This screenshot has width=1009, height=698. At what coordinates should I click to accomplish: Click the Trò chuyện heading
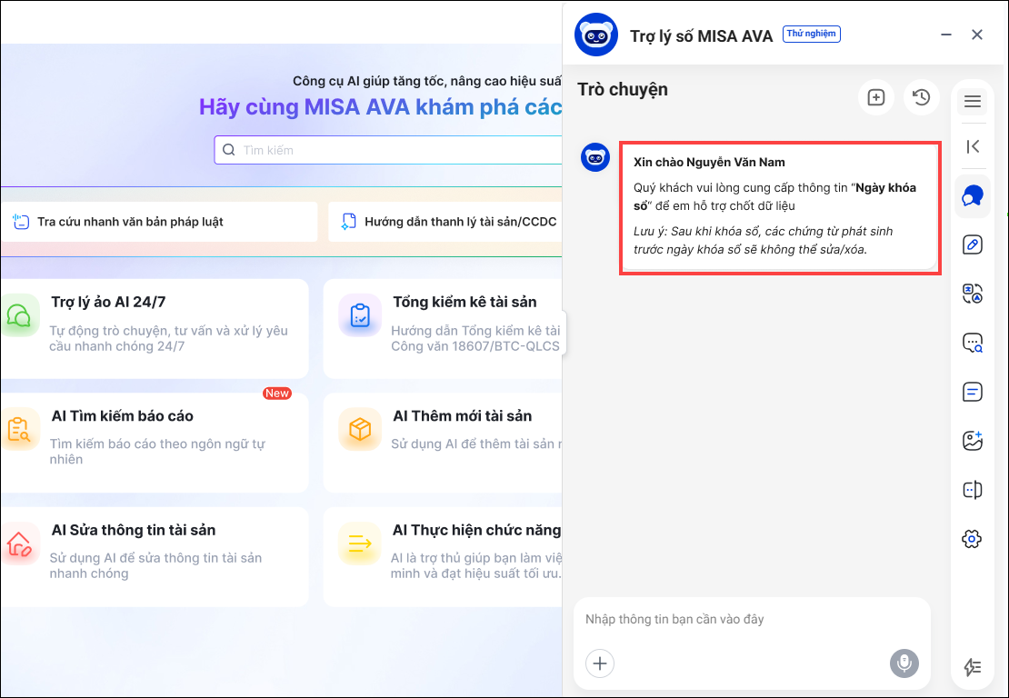point(623,89)
